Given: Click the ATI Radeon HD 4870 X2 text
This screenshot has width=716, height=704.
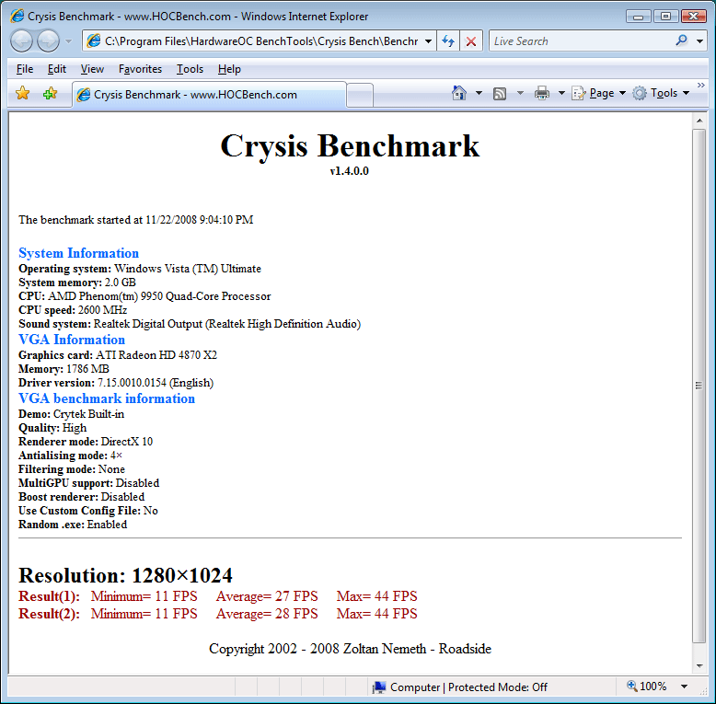Looking at the screenshot, I should tap(156, 355).
